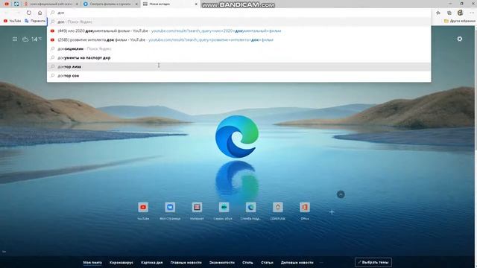This screenshot has height=268, width=477.
Task: Open the 'развитие интеллекта док фильм' suggestion
Action: click(x=238, y=39)
